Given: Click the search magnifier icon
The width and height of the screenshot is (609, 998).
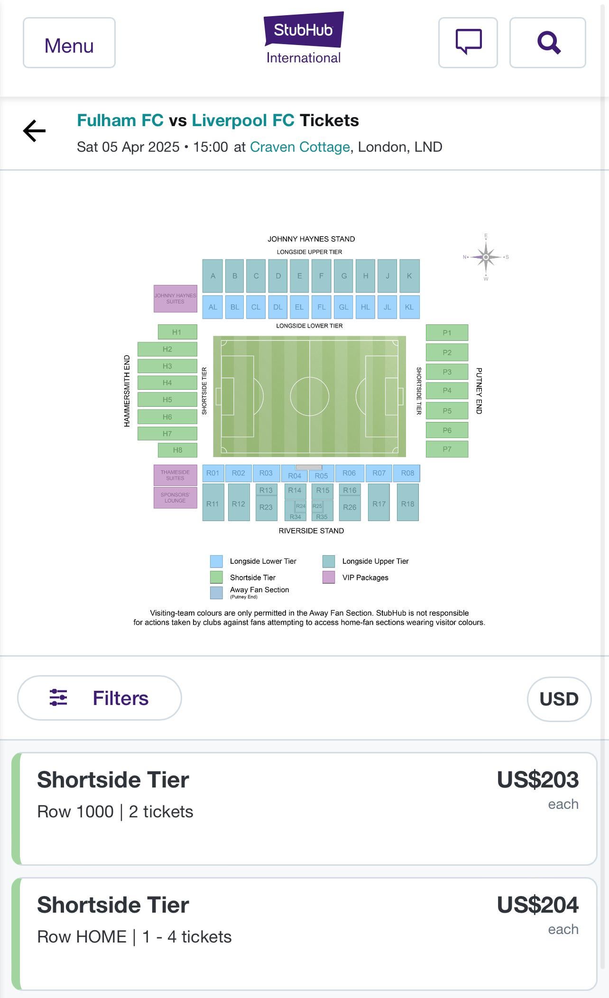Looking at the screenshot, I should tap(548, 43).
